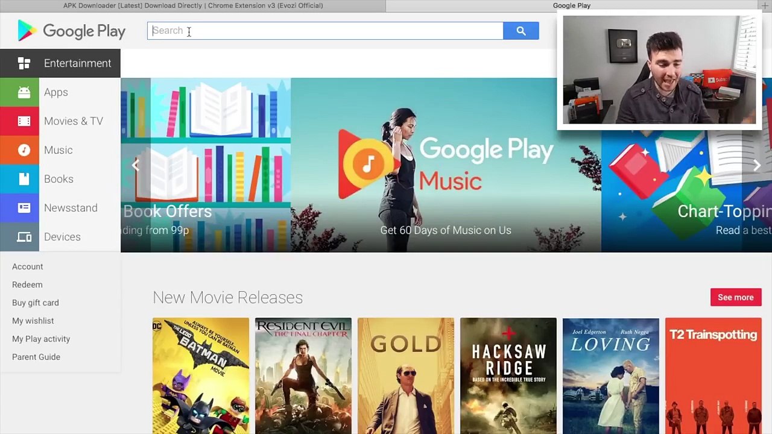Open the Books section label
The height and width of the screenshot is (434, 772).
click(59, 179)
